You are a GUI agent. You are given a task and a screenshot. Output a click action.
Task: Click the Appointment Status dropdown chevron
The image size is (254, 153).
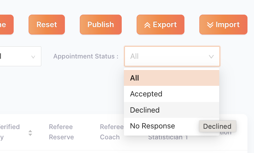211,57
